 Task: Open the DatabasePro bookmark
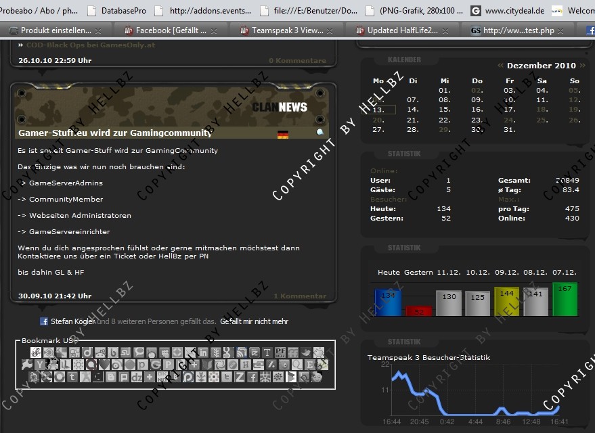[x=123, y=11]
